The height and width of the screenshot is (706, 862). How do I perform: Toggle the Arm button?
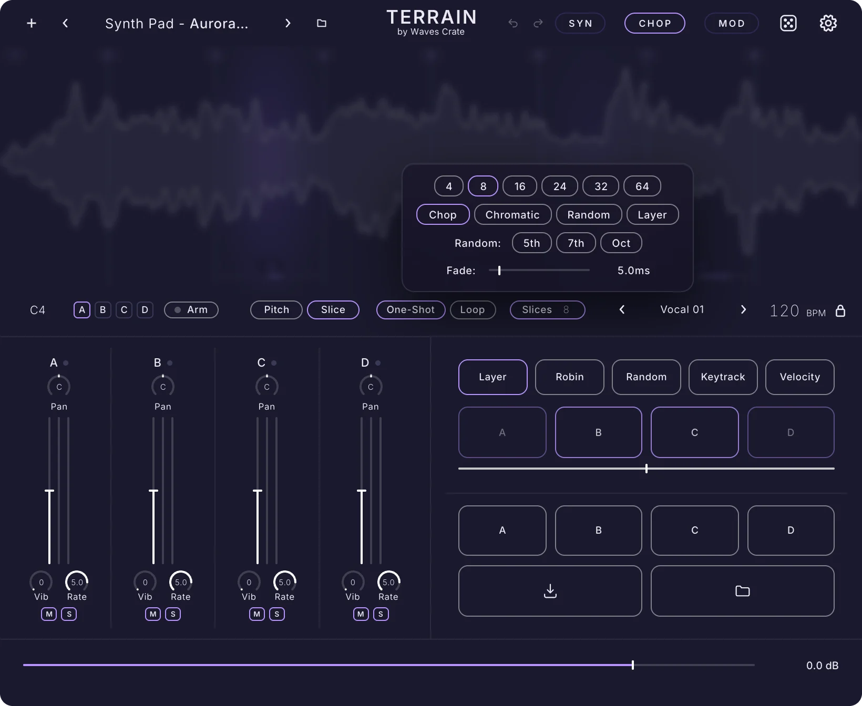(191, 310)
